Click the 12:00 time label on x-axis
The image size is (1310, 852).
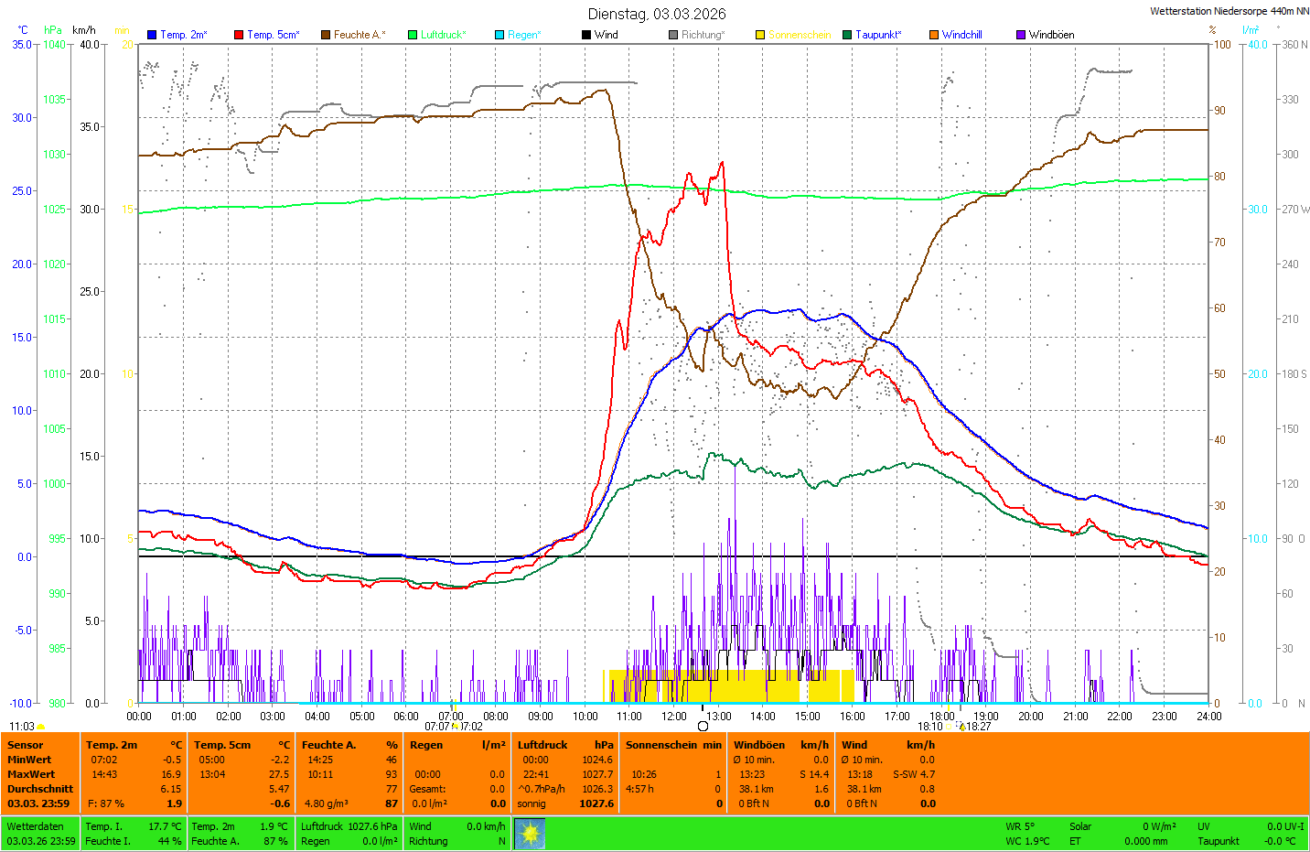pos(674,717)
